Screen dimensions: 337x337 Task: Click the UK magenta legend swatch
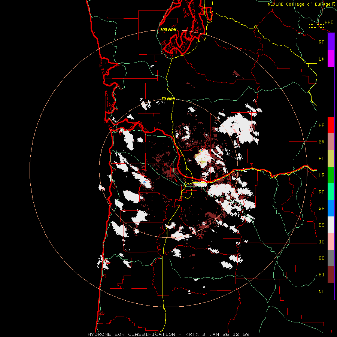331,59
